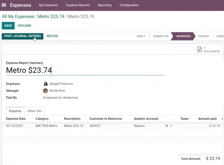Viewport: 224px width, 165px height.
Task: Sort by Expense Date column header
Action: click(x=16, y=119)
